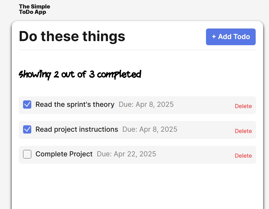This screenshot has width=269, height=209.
Task: Uncheck the Read project instructions checkbox
Action: coord(27,129)
